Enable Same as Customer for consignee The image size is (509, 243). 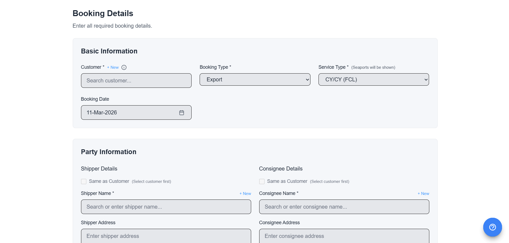[262, 182]
